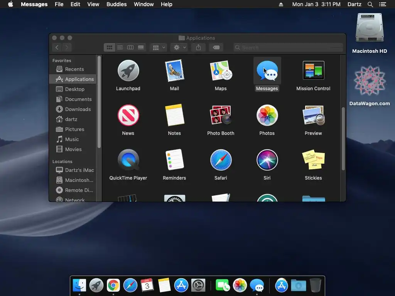Open the dartz home folder in sidebar
This screenshot has height=296, width=395.
tap(73, 119)
